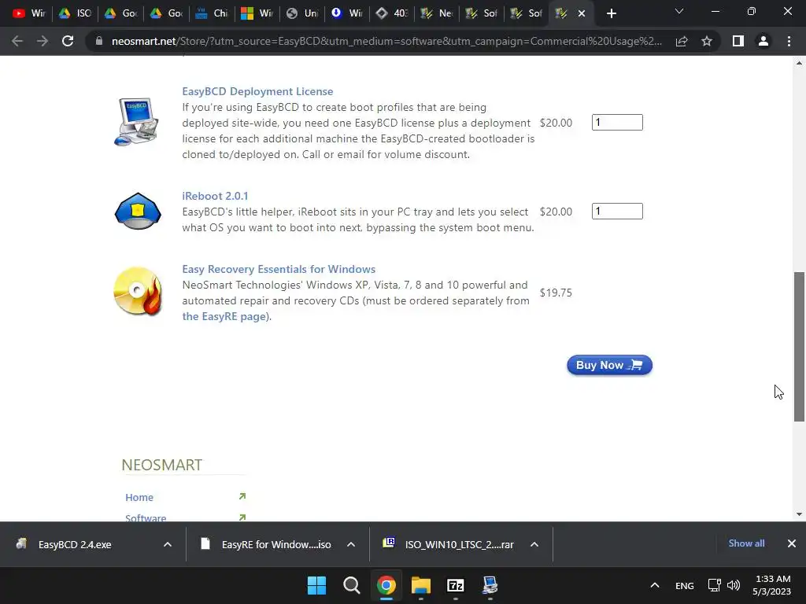Expand options for EasyRE iso download
806x604 pixels.
click(351, 544)
